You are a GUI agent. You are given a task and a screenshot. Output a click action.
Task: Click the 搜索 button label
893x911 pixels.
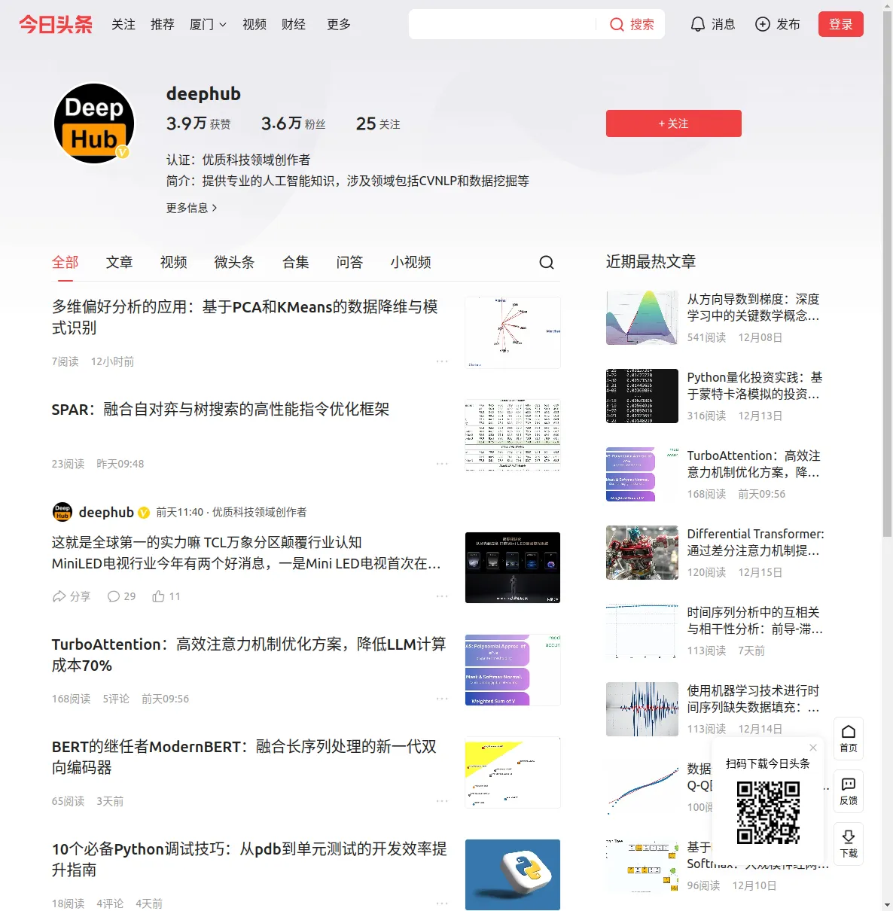pyautogui.click(x=642, y=25)
